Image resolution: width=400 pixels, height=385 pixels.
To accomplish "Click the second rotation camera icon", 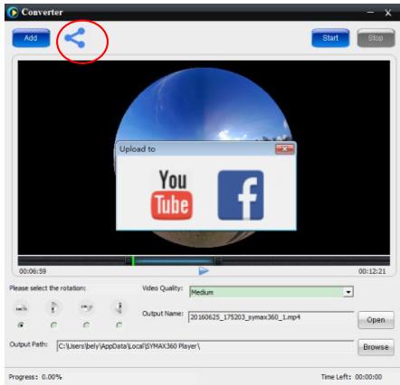I will pos(53,307).
